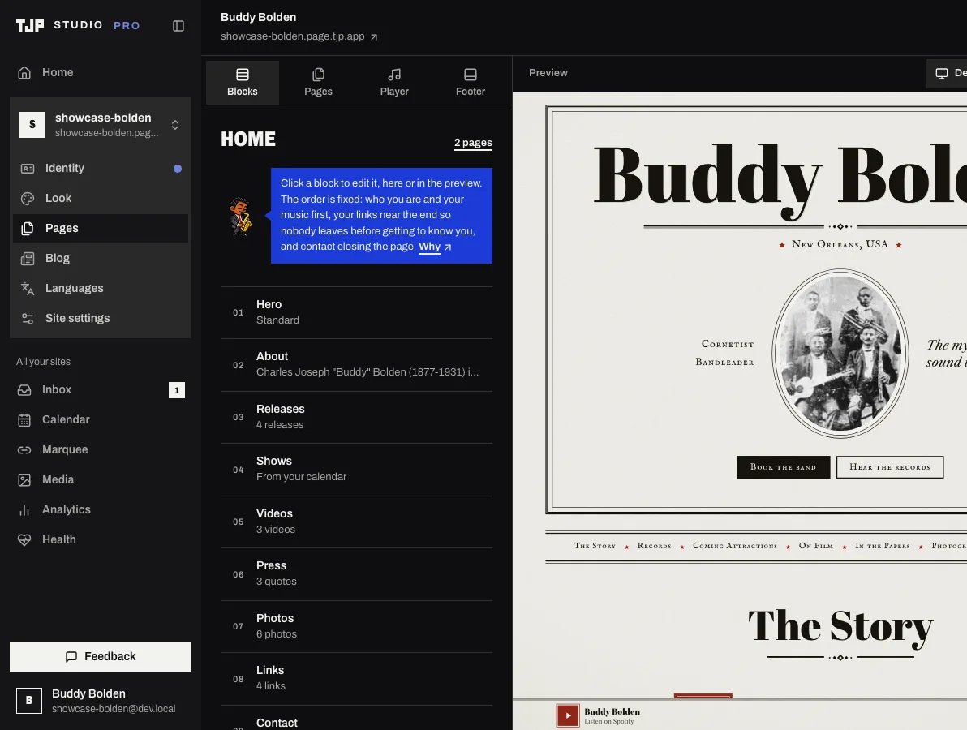The image size is (967, 730).
Task: Click the Marquee link icon
Action: pos(24,450)
